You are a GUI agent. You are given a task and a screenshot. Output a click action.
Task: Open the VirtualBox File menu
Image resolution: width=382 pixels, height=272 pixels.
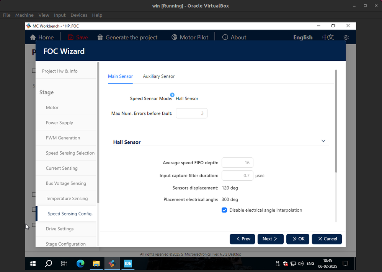[x=7, y=15]
